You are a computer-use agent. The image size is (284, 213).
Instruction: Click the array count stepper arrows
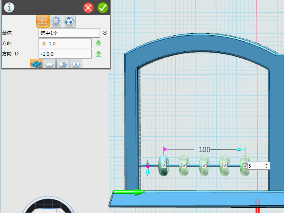(x=266, y=166)
